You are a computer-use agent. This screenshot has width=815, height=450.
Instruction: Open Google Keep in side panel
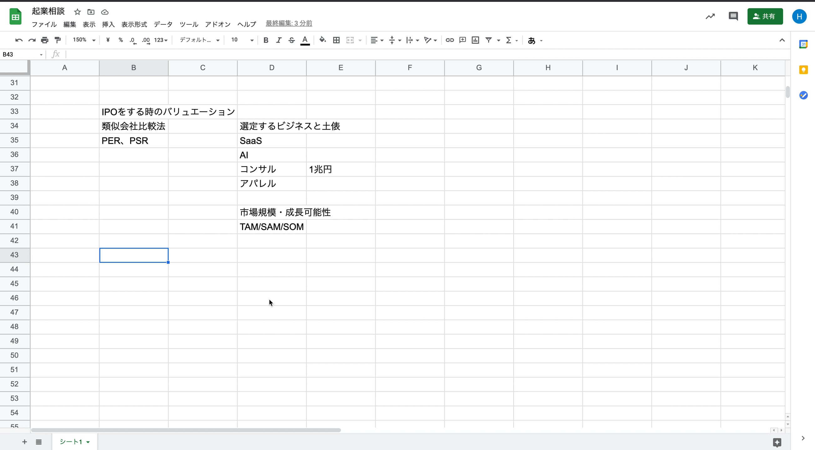pyautogui.click(x=803, y=70)
